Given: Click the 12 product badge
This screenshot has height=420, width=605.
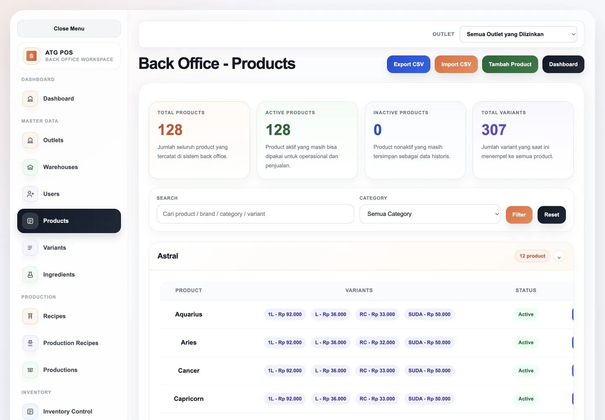Looking at the screenshot, I should tap(532, 256).
